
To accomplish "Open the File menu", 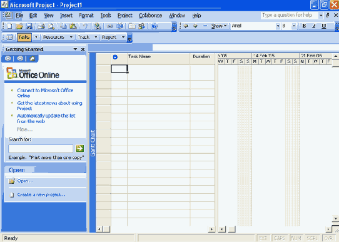I will tap(19, 16).
